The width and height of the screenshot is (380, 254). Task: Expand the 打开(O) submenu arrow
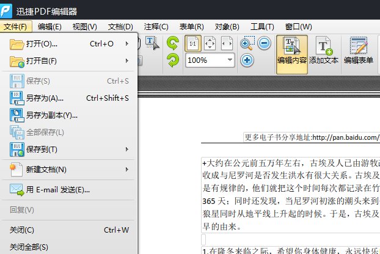[x=127, y=44]
